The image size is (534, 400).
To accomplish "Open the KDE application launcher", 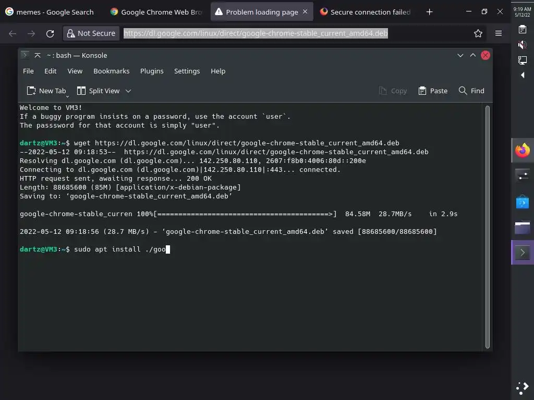I will coord(523,387).
